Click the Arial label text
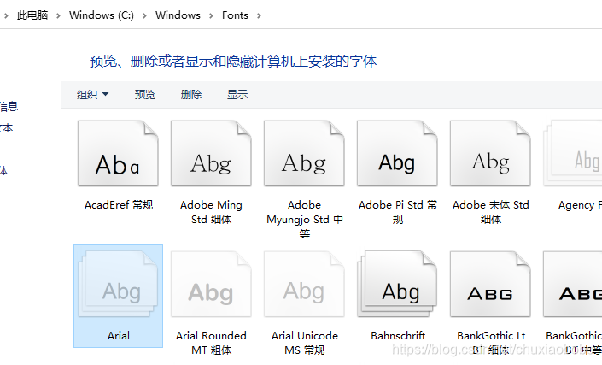 tap(119, 336)
